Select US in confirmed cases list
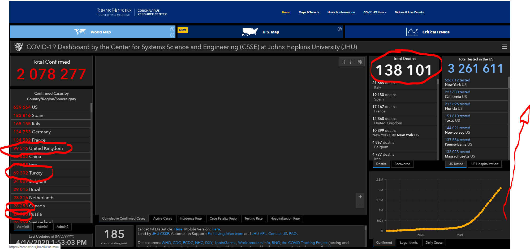 coord(50,107)
